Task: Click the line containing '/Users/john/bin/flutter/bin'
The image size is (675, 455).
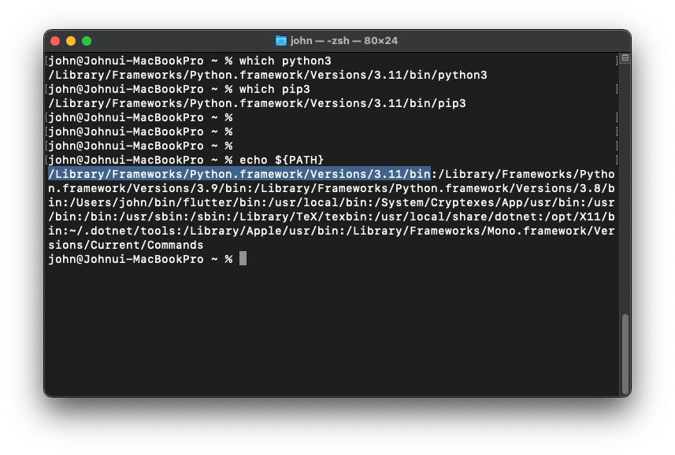Action: [332, 202]
